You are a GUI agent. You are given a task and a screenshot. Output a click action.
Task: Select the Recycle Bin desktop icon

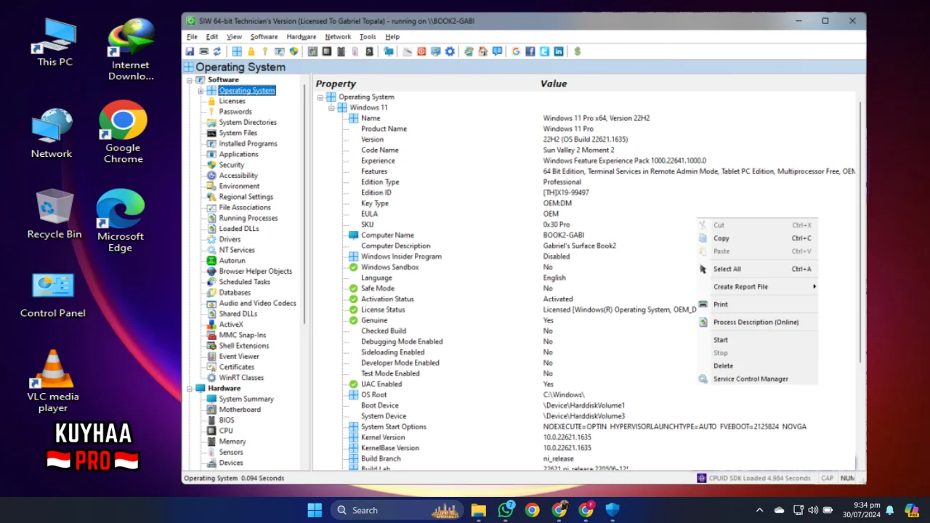[54, 214]
